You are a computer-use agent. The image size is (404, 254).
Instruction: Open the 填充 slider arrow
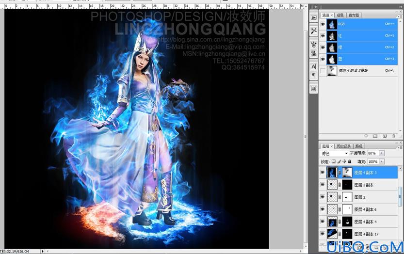[x=382, y=161]
